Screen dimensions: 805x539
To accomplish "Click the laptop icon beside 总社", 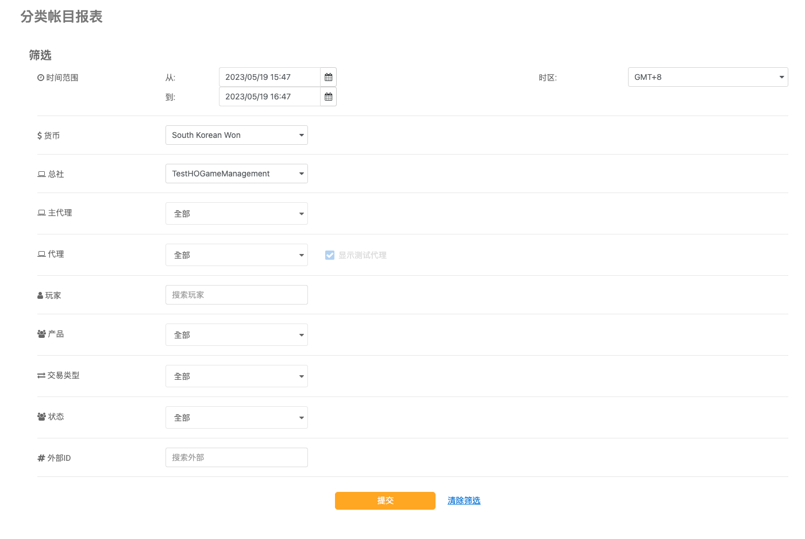I will 41,174.
